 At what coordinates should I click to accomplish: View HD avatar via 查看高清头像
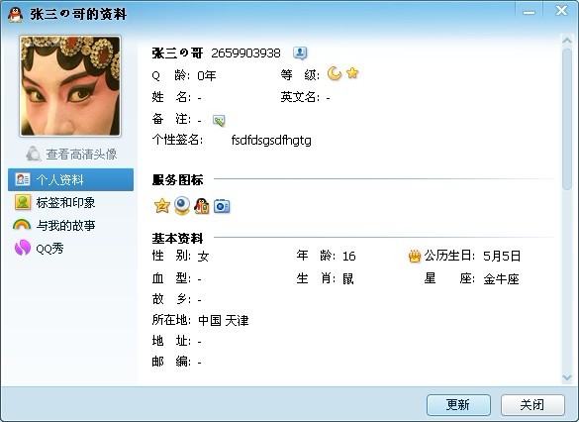71,154
